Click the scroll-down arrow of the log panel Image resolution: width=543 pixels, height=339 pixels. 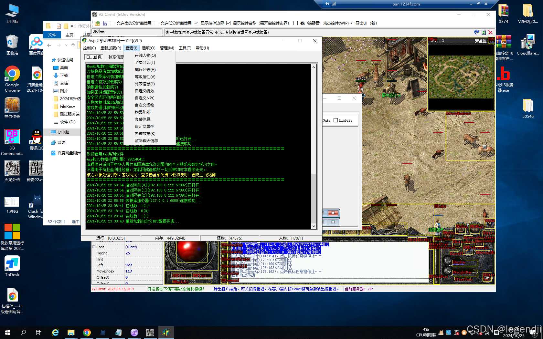click(x=313, y=226)
